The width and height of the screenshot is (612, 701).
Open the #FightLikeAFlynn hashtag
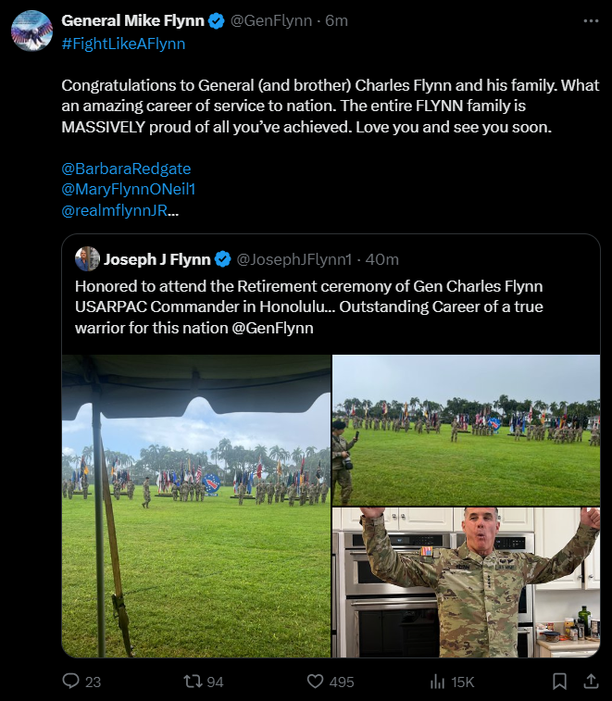[123, 44]
